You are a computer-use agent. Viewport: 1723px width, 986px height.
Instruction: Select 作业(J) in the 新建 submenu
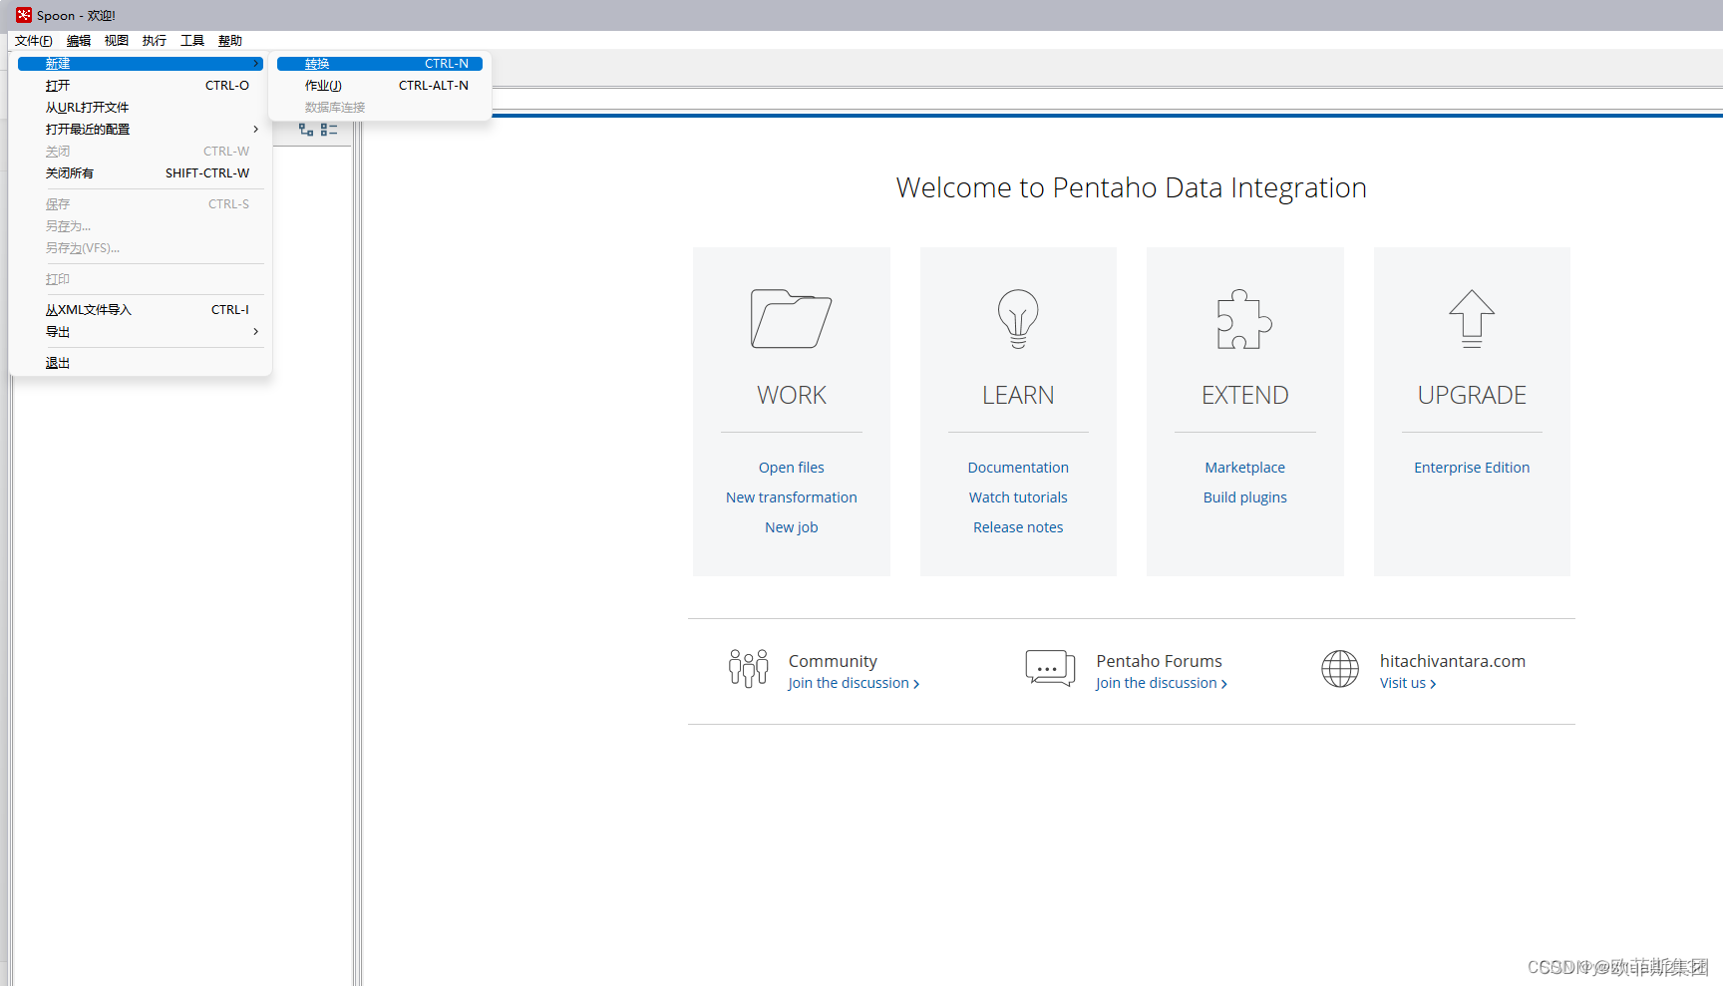tap(380, 86)
